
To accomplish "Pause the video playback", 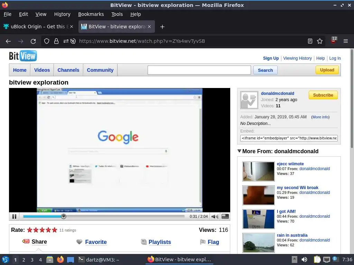I will (x=14, y=217).
